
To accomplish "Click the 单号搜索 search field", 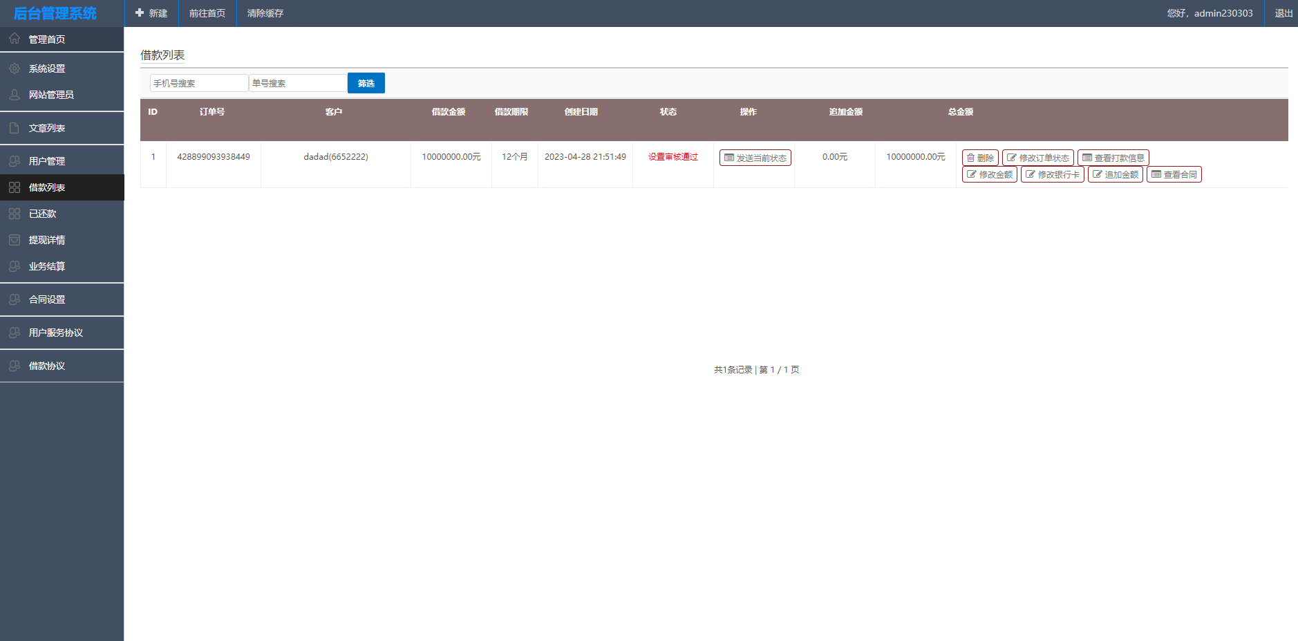I will [298, 83].
